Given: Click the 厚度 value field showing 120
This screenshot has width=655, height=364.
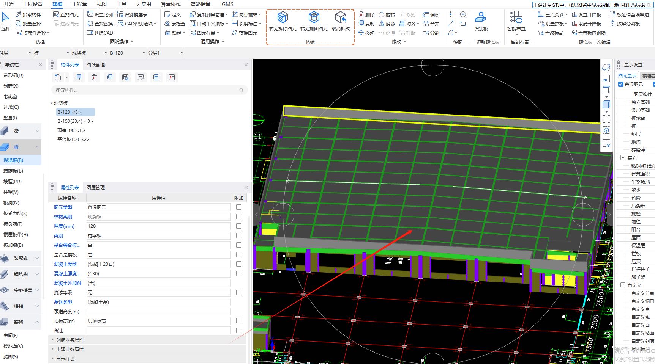Looking at the screenshot, I should point(158,226).
